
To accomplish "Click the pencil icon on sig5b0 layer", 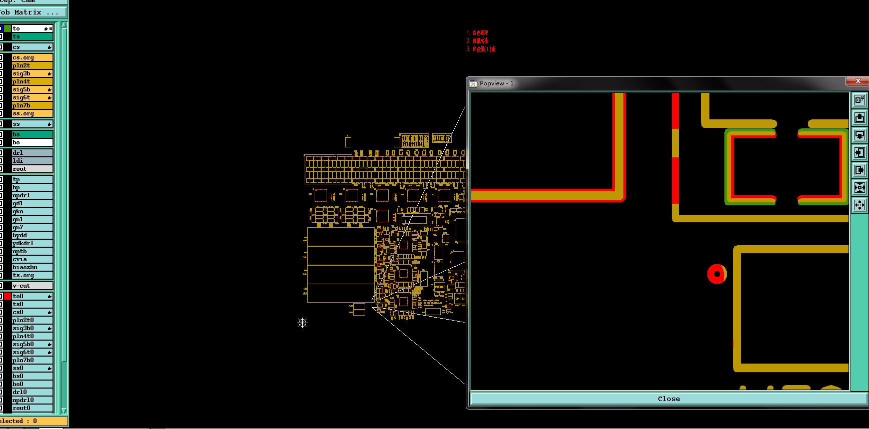I will [50, 345].
